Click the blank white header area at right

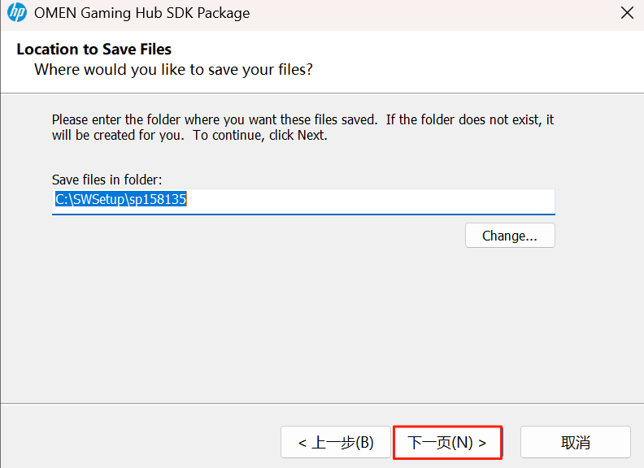tap(488, 61)
